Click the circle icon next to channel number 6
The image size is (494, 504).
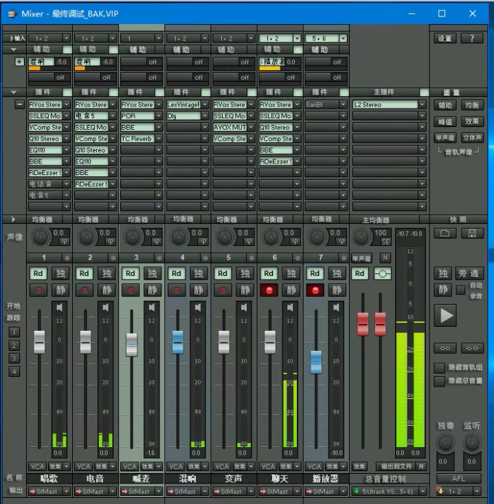(297, 258)
